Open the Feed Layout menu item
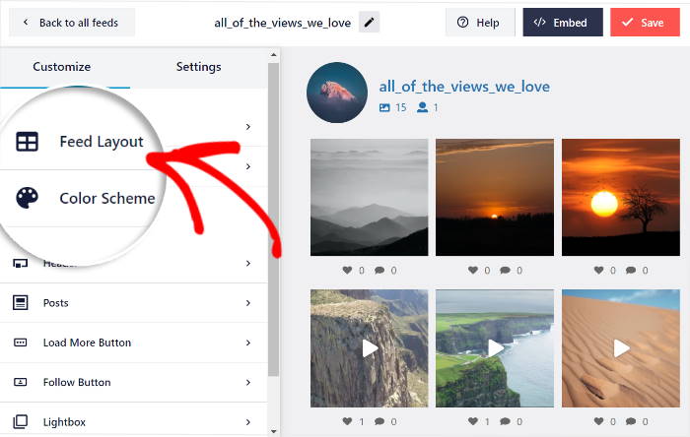Image resolution: width=690 pixels, height=437 pixels. tap(102, 142)
